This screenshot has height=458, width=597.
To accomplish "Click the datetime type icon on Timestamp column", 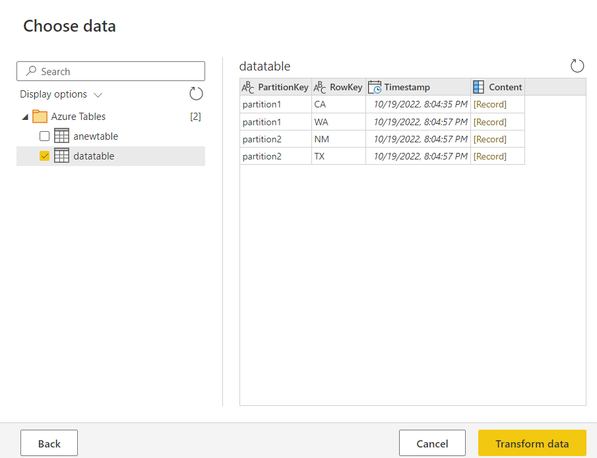I will click(375, 87).
